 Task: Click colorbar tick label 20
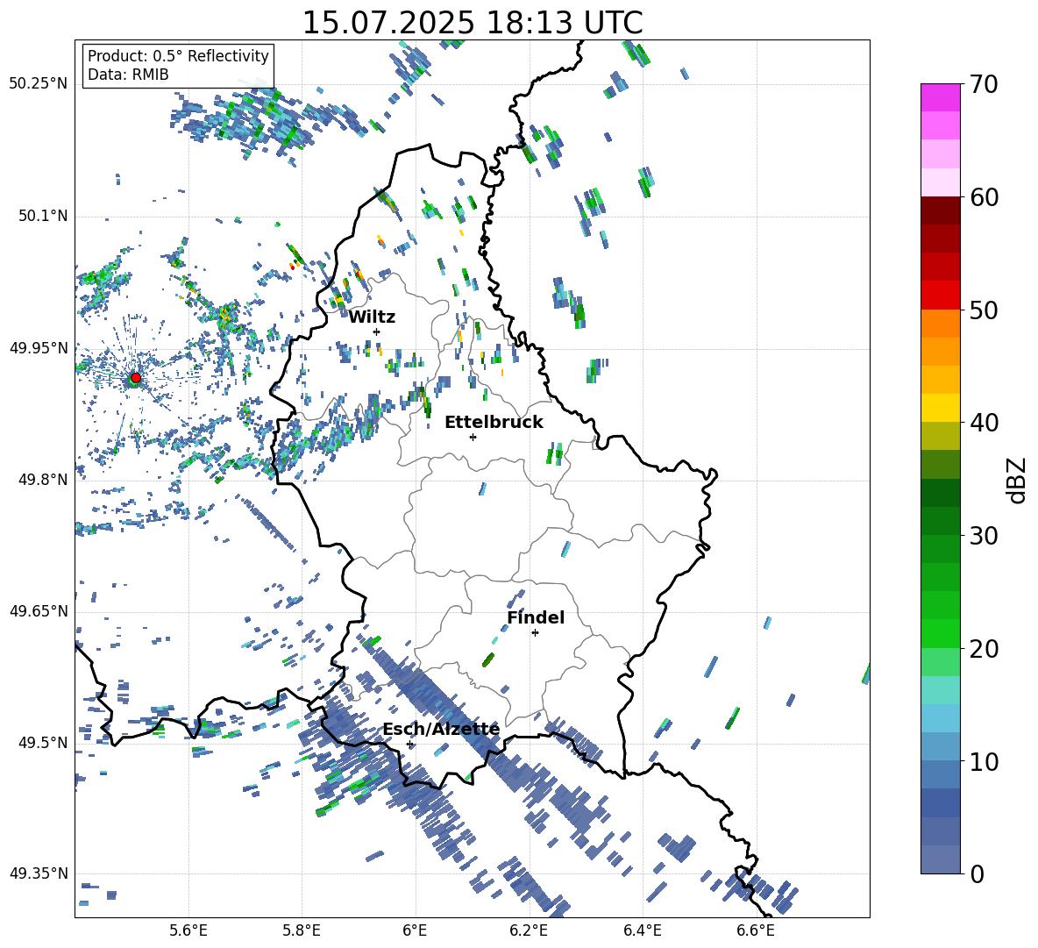click(x=984, y=649)
